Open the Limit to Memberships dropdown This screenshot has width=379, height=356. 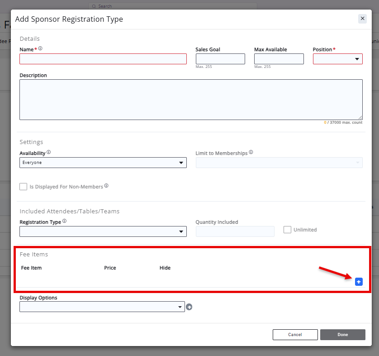pos(279,163)
